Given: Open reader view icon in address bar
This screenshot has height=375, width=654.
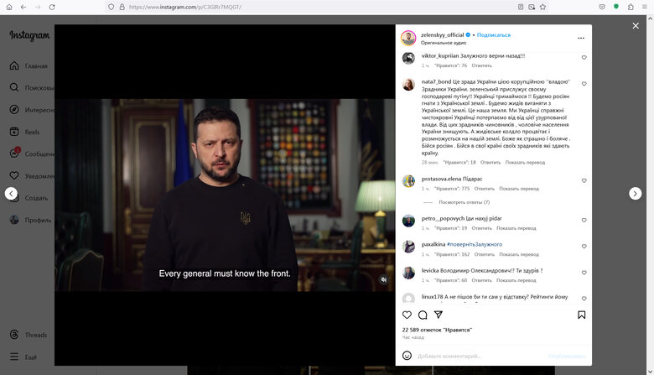Looking at the screenshot, I should point(521,7).
